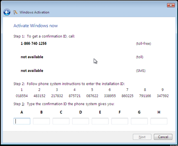This screenshot has width=178, height=146.
Task: Focus confirmation ID field C
Action: (61, 121)
